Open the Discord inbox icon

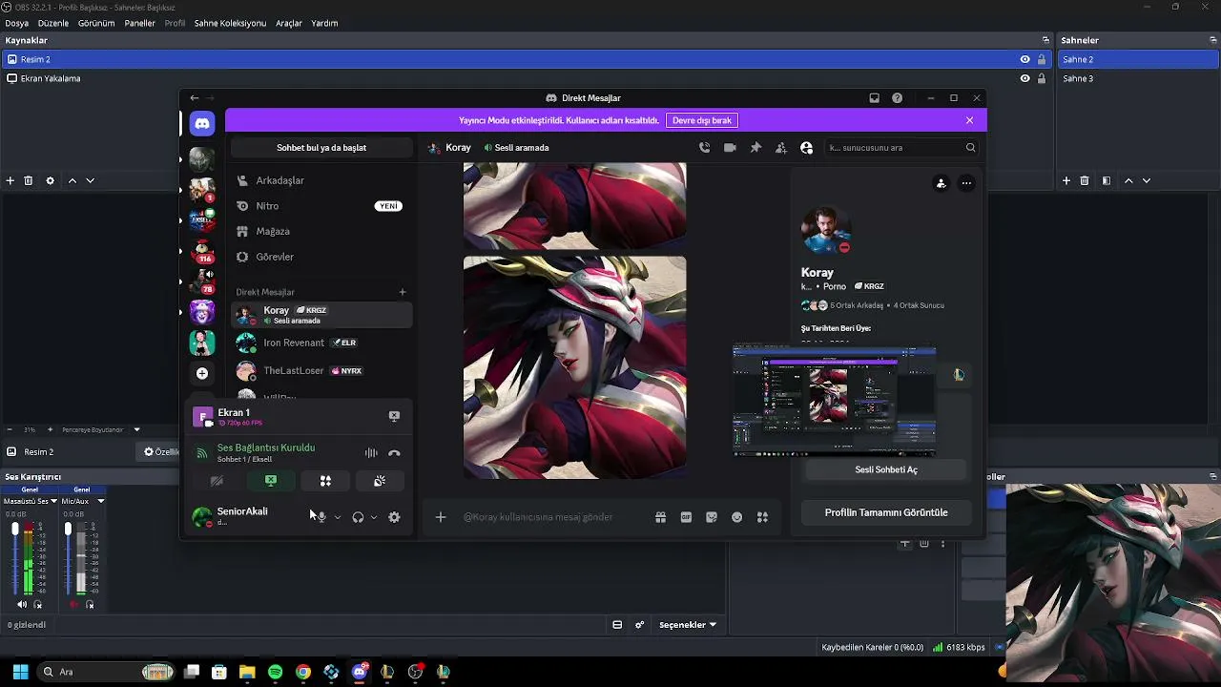point(874,98)
